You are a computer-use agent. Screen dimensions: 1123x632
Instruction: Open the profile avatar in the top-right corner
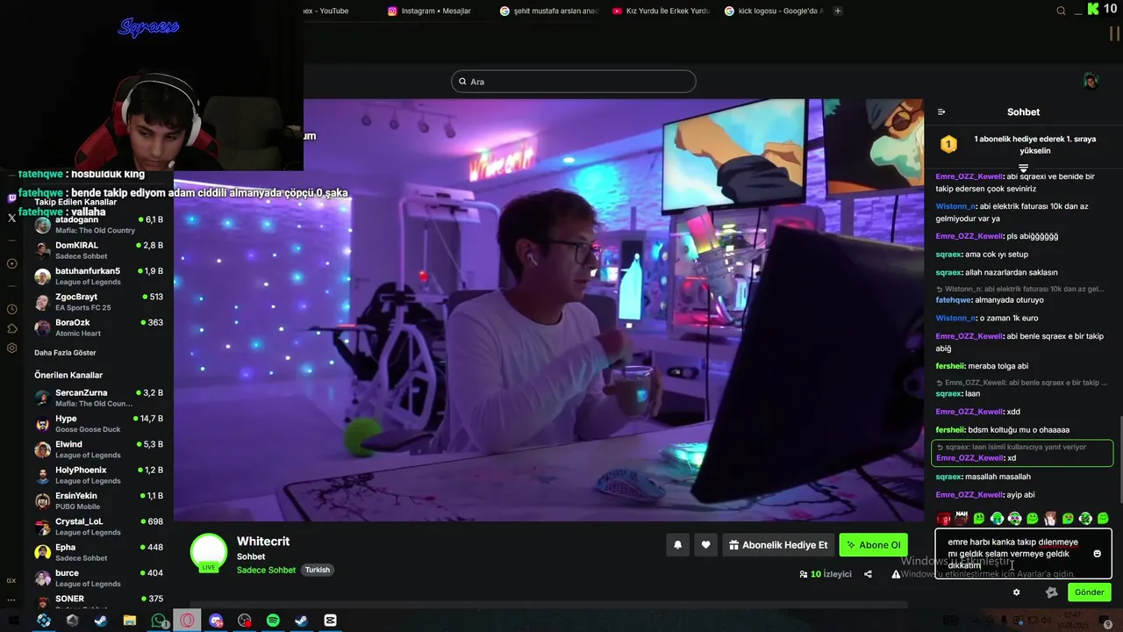[1091, 82]
